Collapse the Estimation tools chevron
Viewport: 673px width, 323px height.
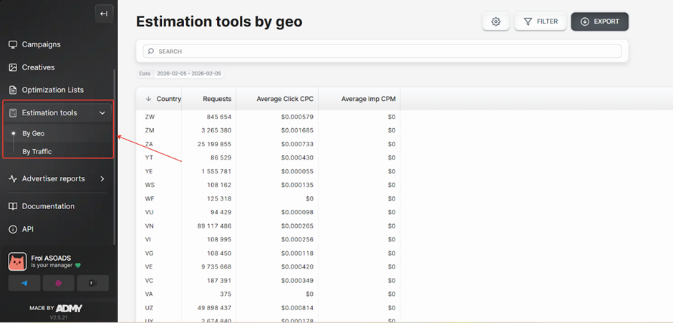tap(102, 113)
